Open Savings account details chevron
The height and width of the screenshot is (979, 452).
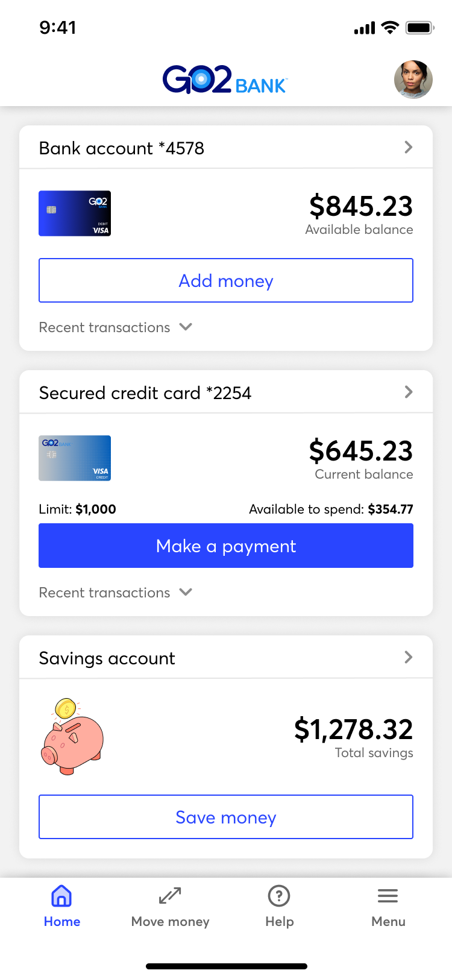[409, 657]
